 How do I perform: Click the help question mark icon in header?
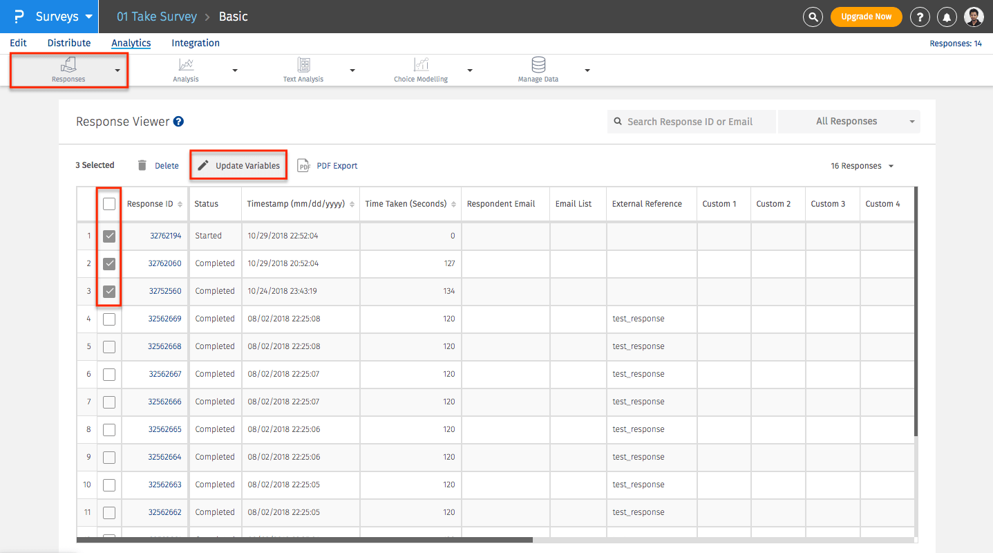coord(920,17)
